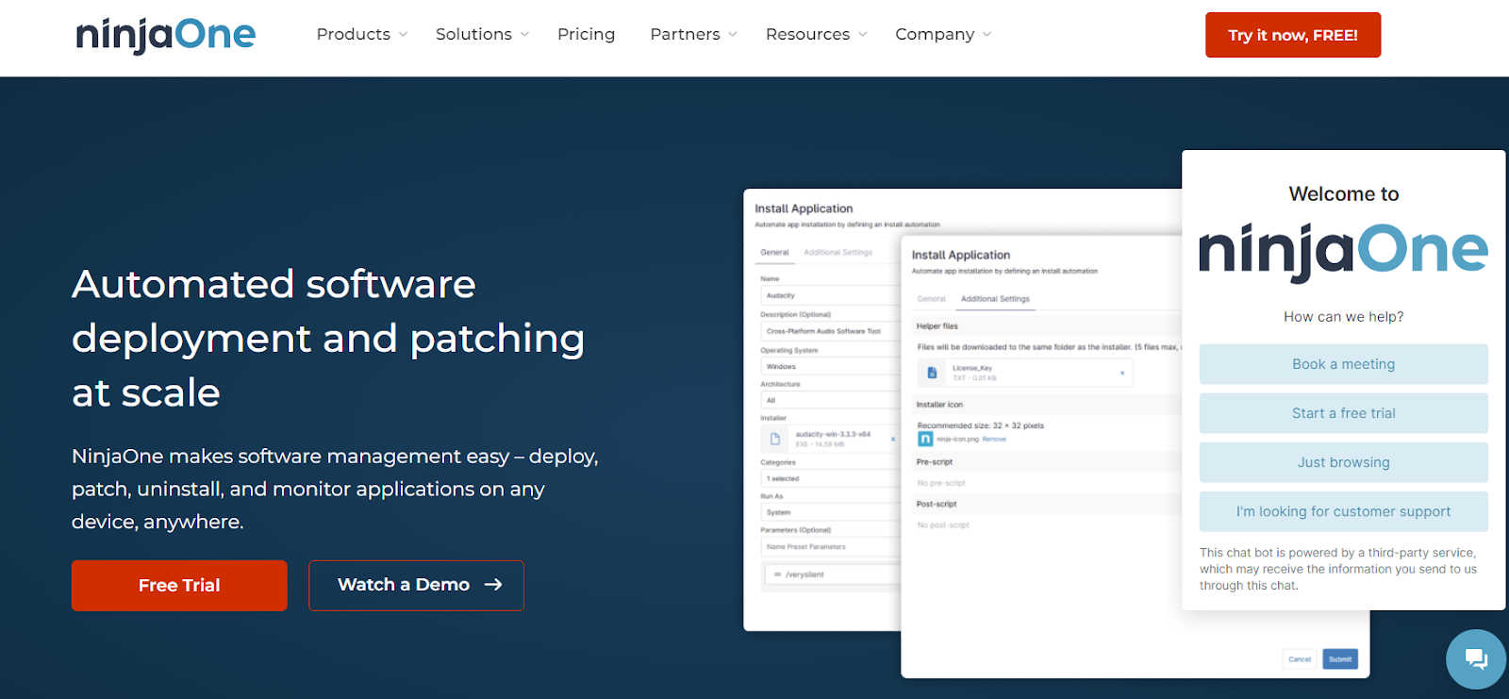Select Additional Settings tab in front dialog
The image size is (1509, 699).
995,299
